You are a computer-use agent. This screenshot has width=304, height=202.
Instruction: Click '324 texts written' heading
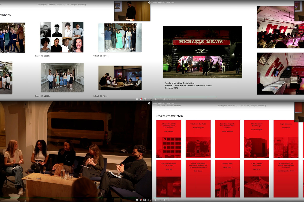(169, 116)
